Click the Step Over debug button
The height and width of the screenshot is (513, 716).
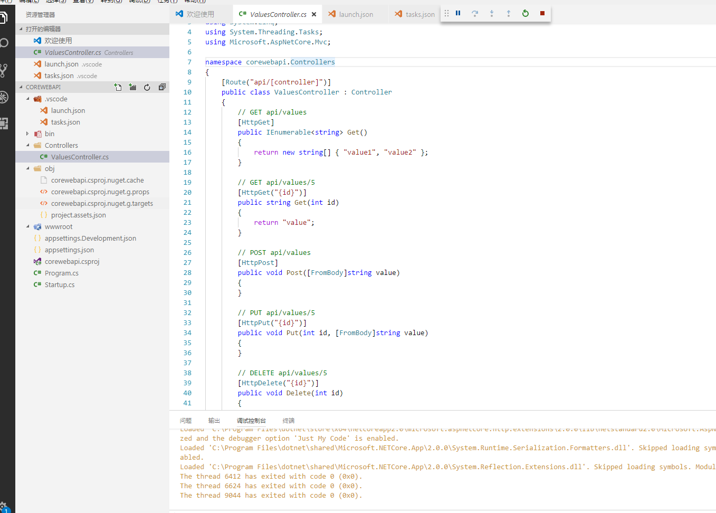point(475,13)
